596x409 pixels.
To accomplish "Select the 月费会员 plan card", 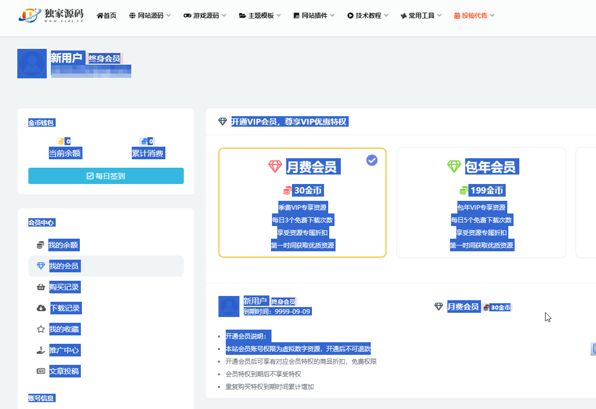I will click(302, 203).
